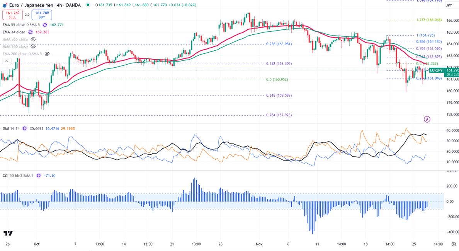Viewport: 459px width, 251px height.
Task: Select Fibonacci level 0.382 (162.306)
Action: click(279, 63)
